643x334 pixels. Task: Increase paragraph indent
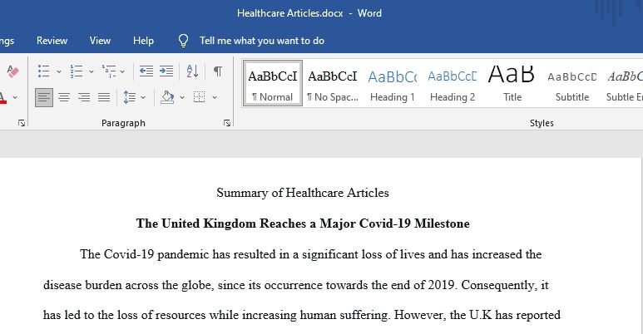(166, 71)
